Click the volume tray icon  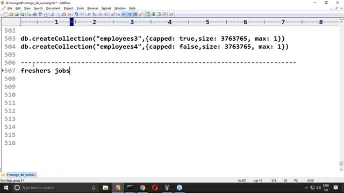319,188
